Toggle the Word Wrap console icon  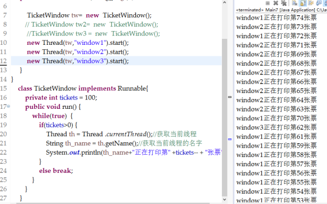[x=311, y=3]
